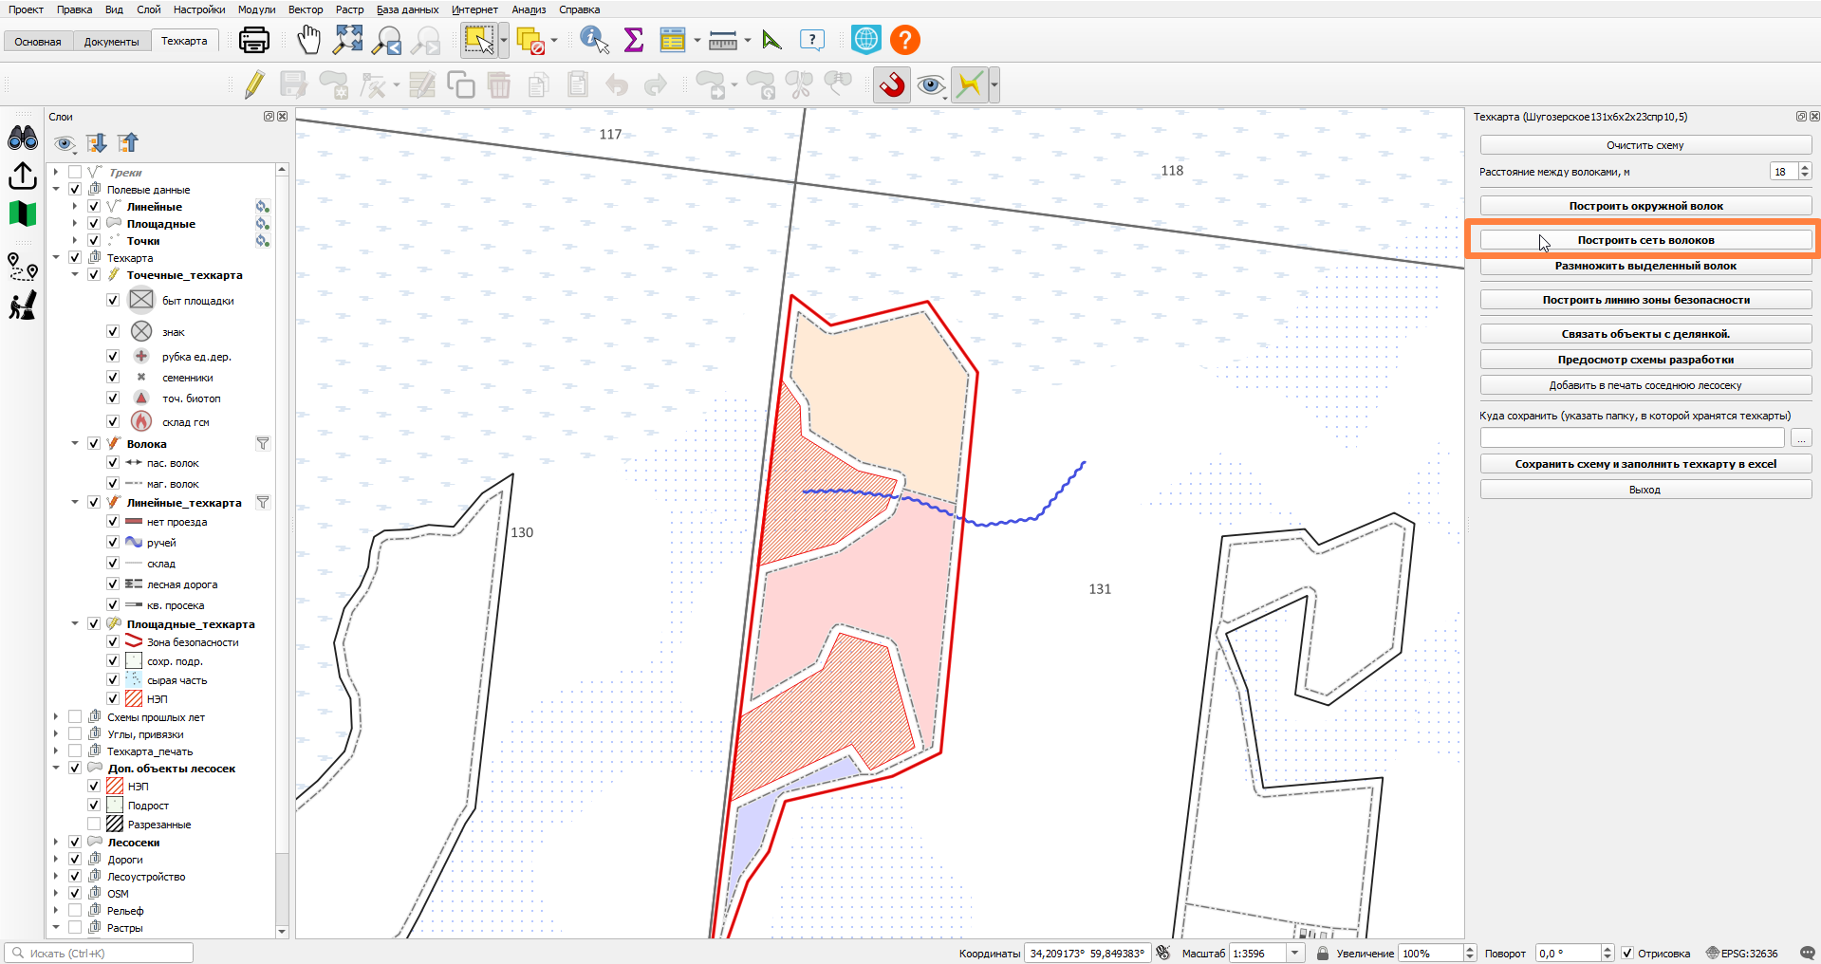Select the Pan Map hand tool

point(309,40)
